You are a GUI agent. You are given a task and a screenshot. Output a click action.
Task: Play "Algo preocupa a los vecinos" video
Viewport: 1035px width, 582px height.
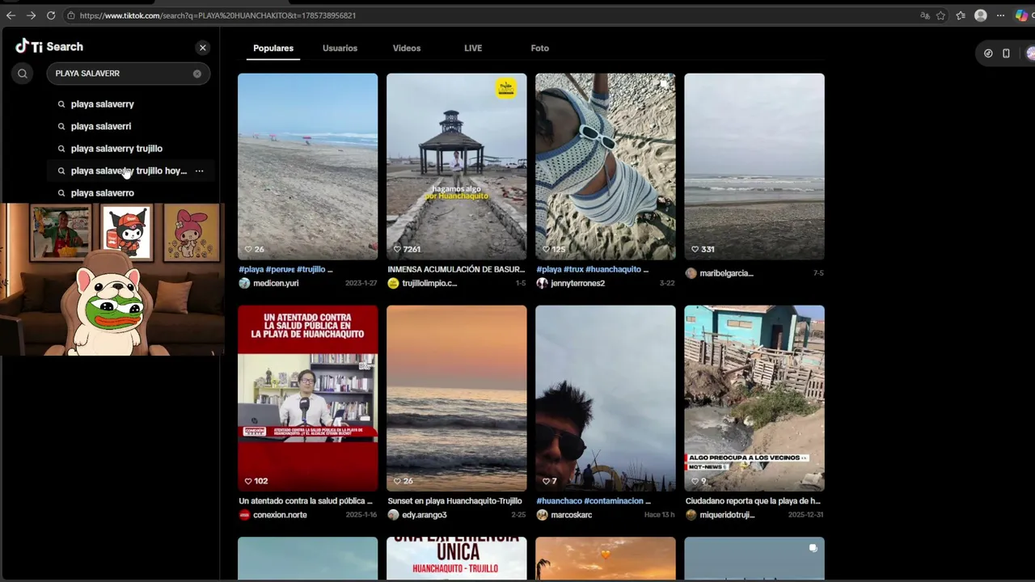click(754, 399)
